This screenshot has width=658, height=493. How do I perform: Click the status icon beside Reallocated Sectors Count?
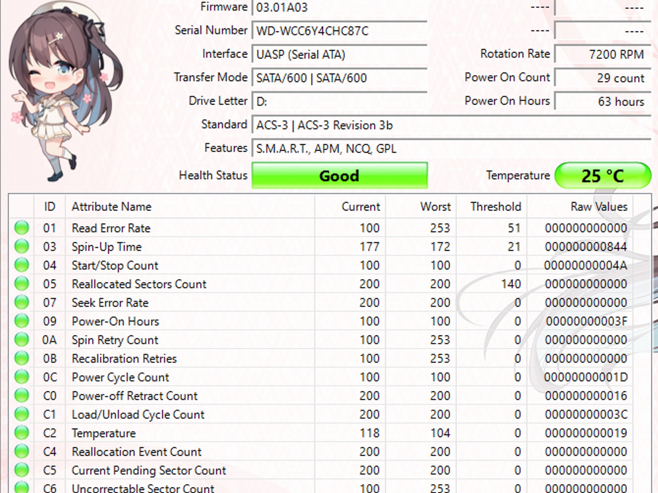point(22,284)
